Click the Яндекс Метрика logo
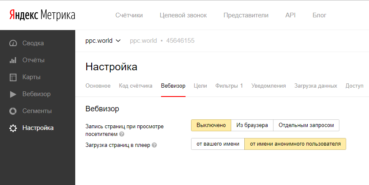Image resolution: width=369 pixels, height=185 pixels. click(x=42, y=15)
